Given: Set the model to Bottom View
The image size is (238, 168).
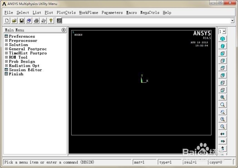Looking at the screenshot, I should click(x=222, y=90).
